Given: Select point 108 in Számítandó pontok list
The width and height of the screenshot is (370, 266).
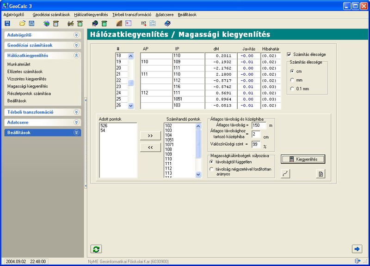Looking at the screenshot, I should click(168, 149).
